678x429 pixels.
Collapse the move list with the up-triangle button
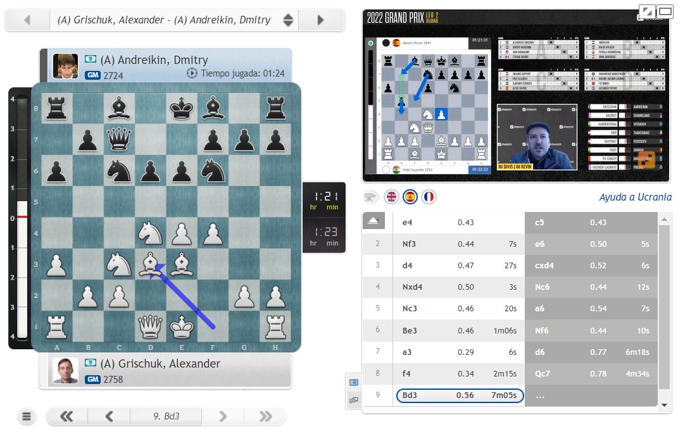tap(373, 221)
